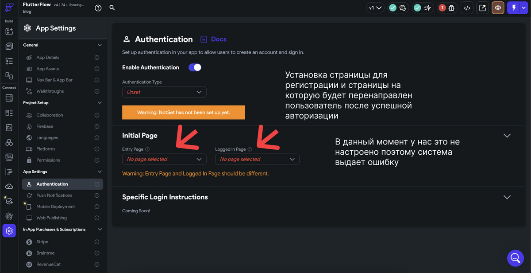Click the NotSet warning banner
Image resolution: width=531 pixels, height=273 pixels.
(x=184, y=112)
